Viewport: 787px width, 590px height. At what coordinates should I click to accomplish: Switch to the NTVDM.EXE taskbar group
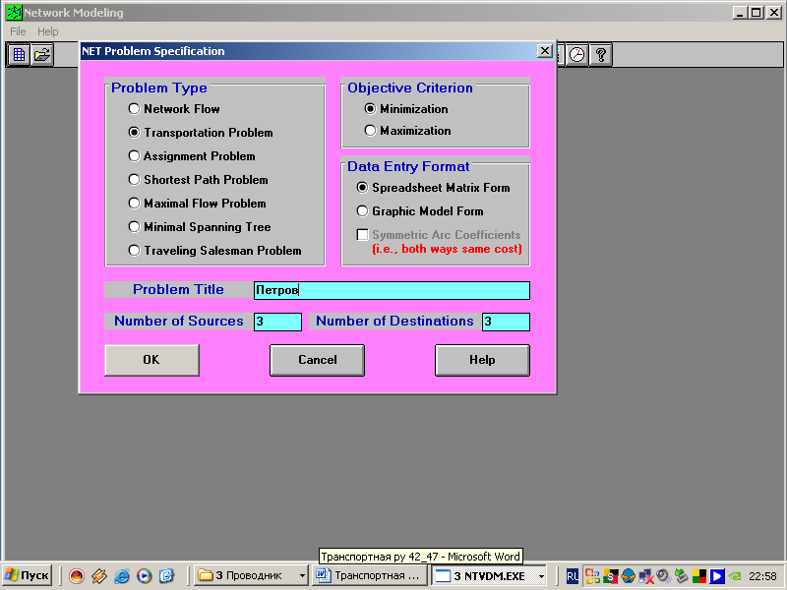(490, 575)
